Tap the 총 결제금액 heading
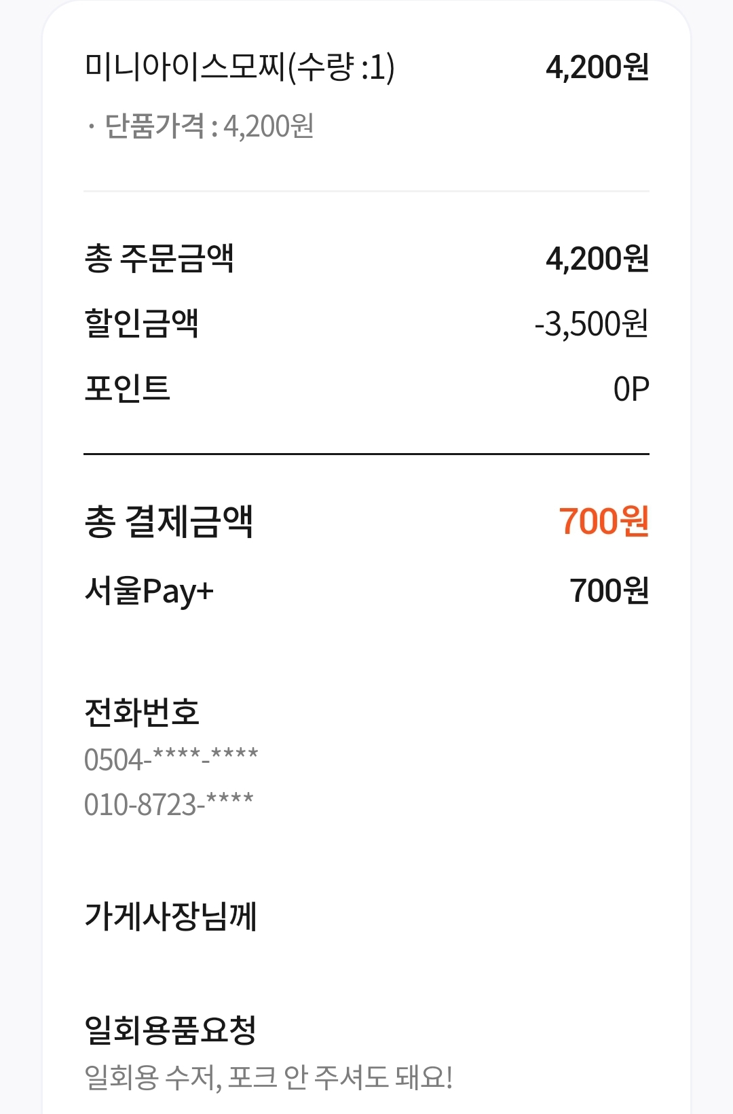 (x=168, y=522)
